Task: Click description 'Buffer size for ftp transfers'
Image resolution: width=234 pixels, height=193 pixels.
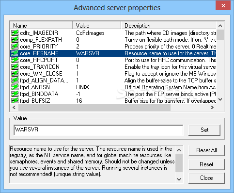Action: 170,101
